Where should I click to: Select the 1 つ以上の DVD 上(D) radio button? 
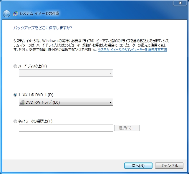coord(15,95)
